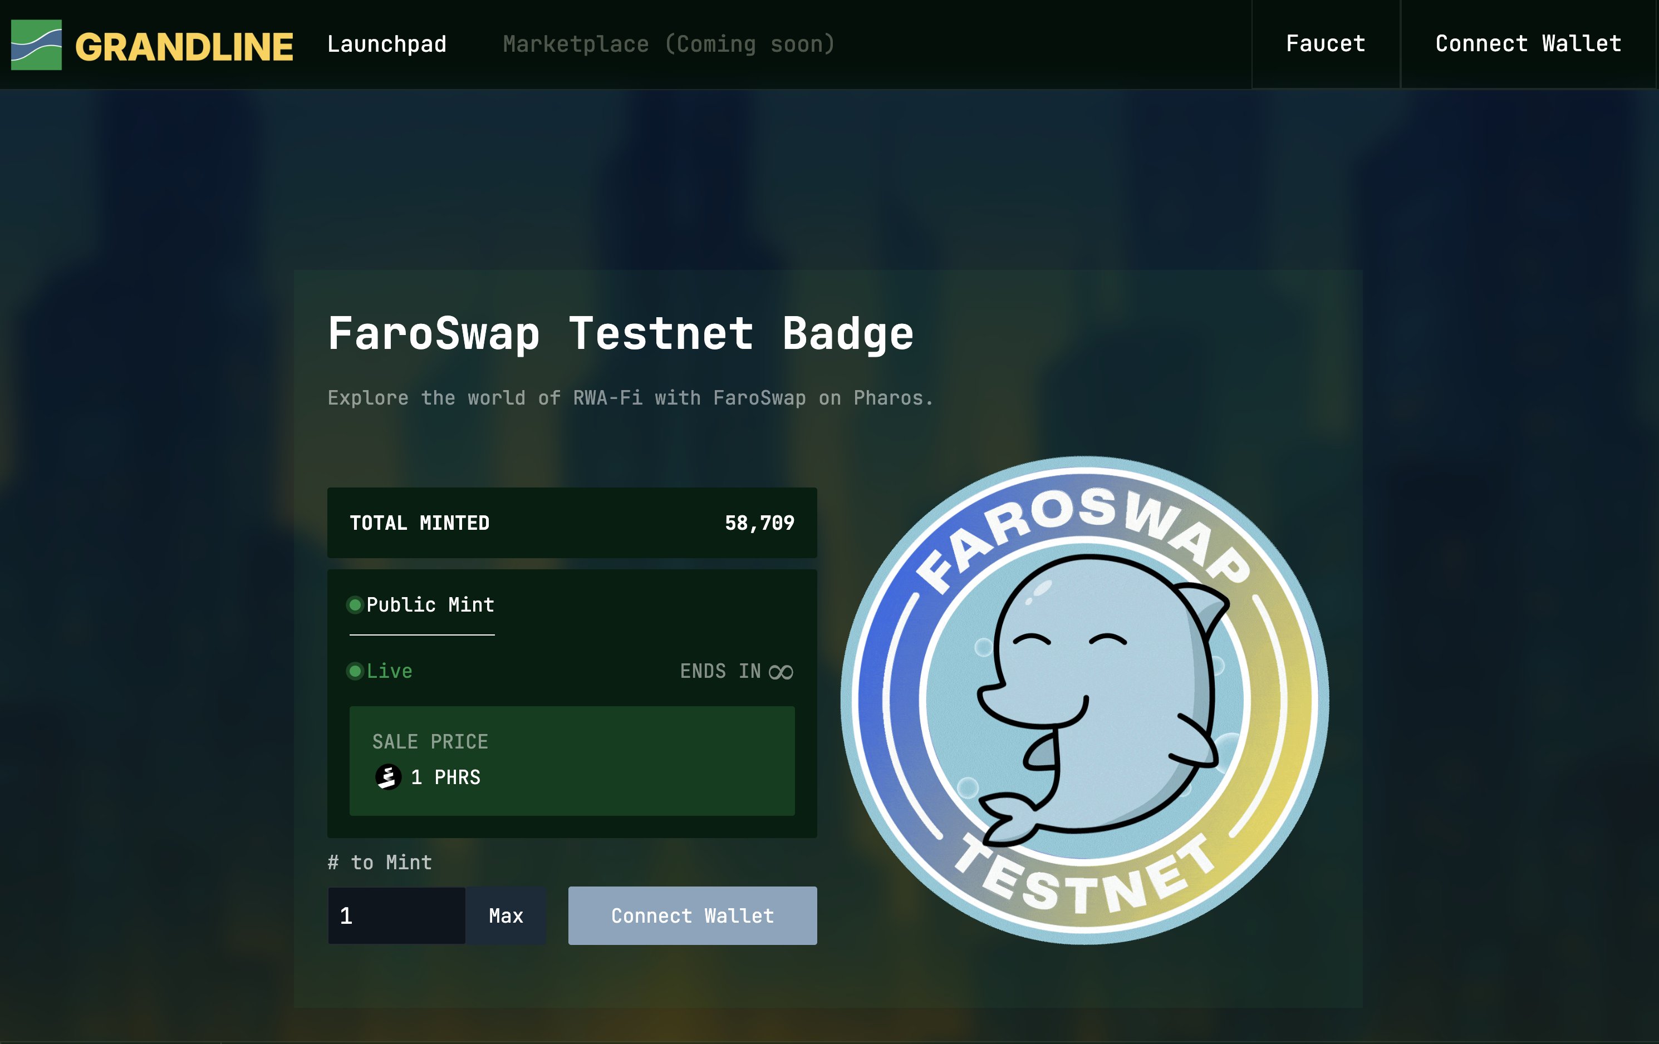Viewport: 1659px width, 1044px height.
Task: Focus the number to mint field
Action: tap(396, 915)
